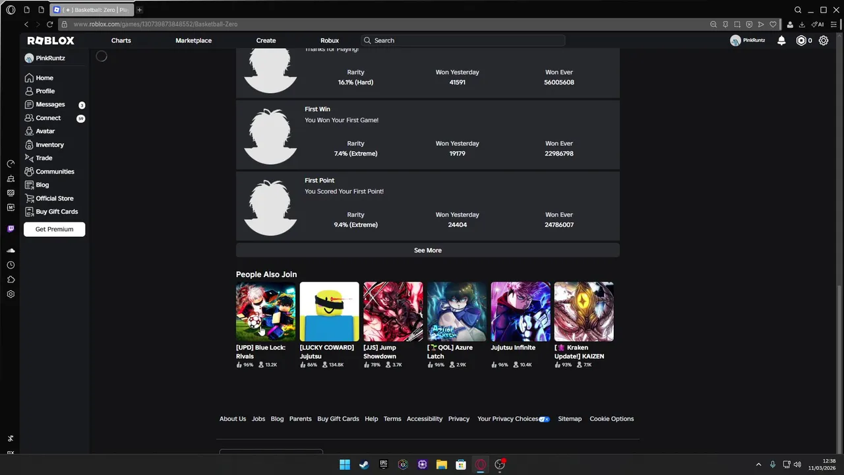Toggle the privacy choices switch icon

click(x=544, y=419)
